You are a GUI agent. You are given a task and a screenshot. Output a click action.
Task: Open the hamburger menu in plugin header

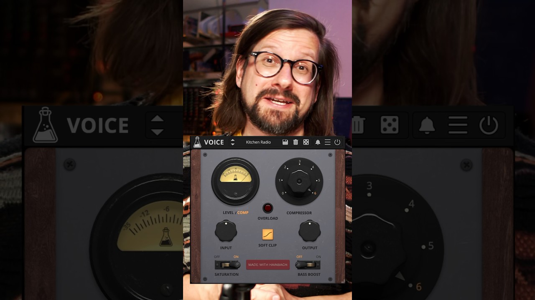328,142
